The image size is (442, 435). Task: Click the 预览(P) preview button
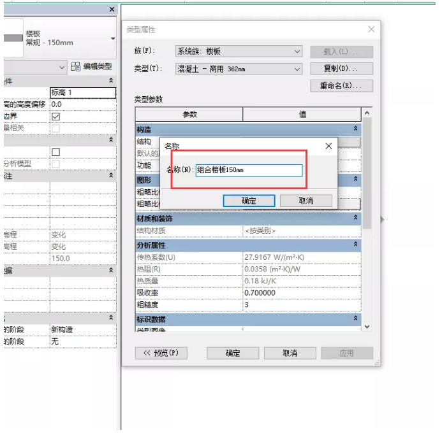(161, 353)
